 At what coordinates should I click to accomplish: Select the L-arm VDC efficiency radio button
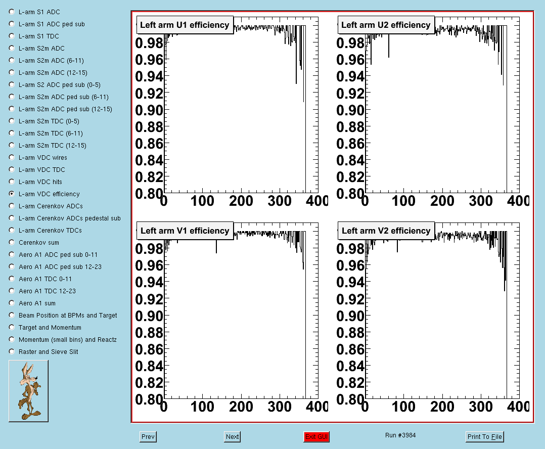tap(12, 194)
